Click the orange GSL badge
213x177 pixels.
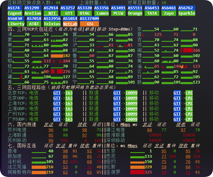[x=90, y=24]
